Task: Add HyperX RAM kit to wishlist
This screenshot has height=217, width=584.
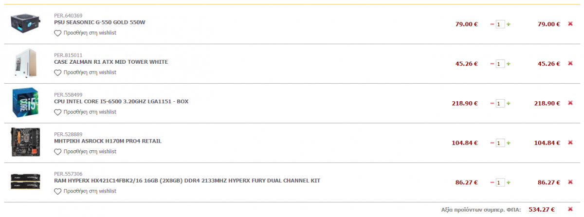Action: click(x=85, y=191)
